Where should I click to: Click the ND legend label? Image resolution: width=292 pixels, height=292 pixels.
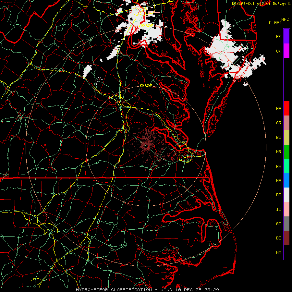278,252
